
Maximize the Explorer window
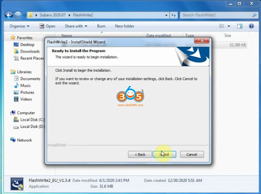pos(239,4)
